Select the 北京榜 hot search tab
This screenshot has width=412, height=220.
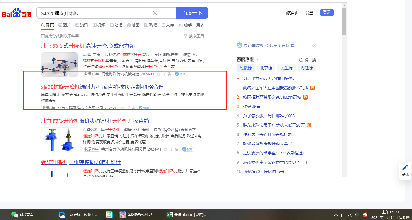tap(266, 68)
